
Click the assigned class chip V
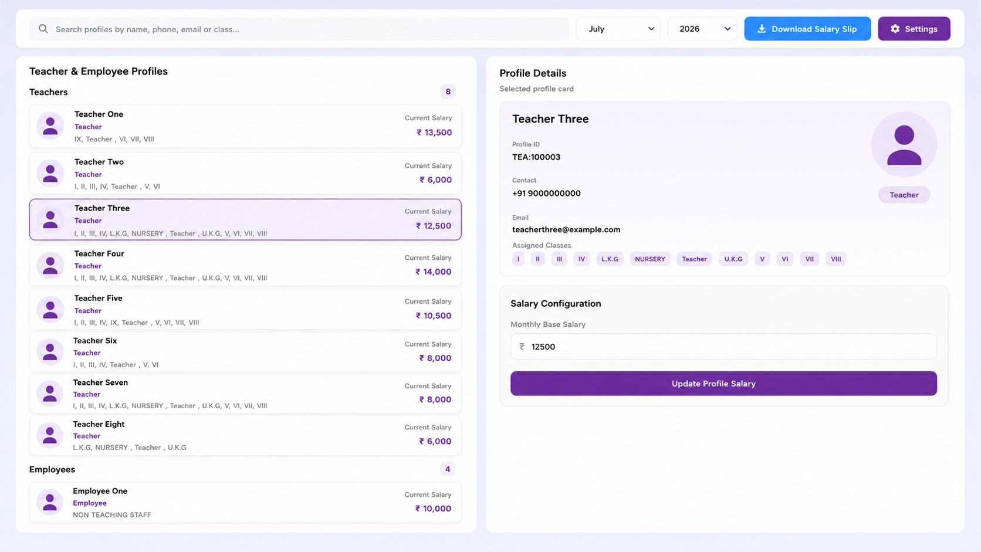pyautogui.click(x=762, y=259)
